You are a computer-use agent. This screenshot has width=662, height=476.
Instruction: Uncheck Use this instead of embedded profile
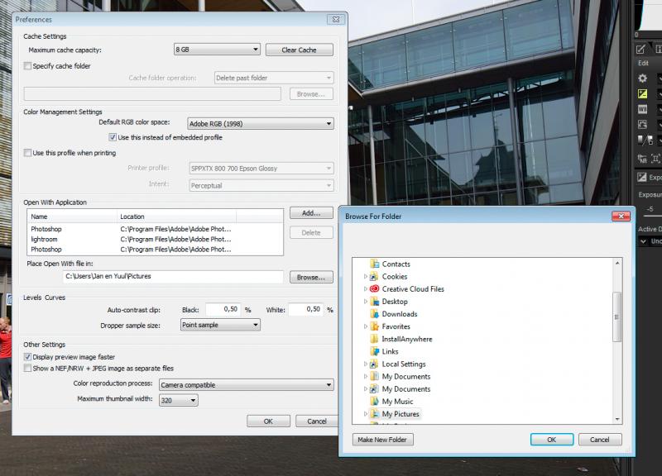[113, 137]
